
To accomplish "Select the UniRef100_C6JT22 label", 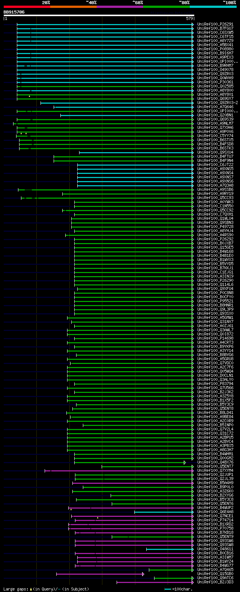I will tap(215, 165).
